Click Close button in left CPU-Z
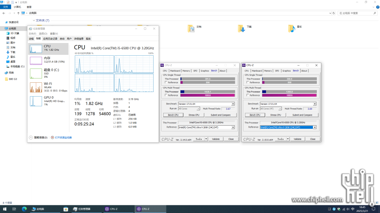Screen dimensions: 380x213 [231, 139]
